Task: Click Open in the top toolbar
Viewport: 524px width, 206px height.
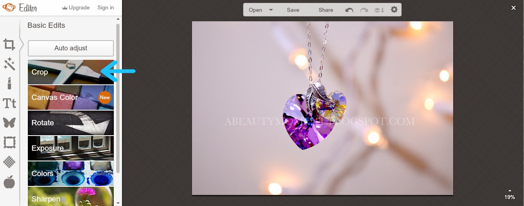Action: tap(255, 10)
